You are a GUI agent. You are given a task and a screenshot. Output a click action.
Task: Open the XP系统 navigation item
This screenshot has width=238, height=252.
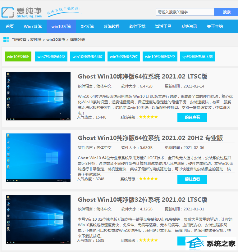coord(87,26)
